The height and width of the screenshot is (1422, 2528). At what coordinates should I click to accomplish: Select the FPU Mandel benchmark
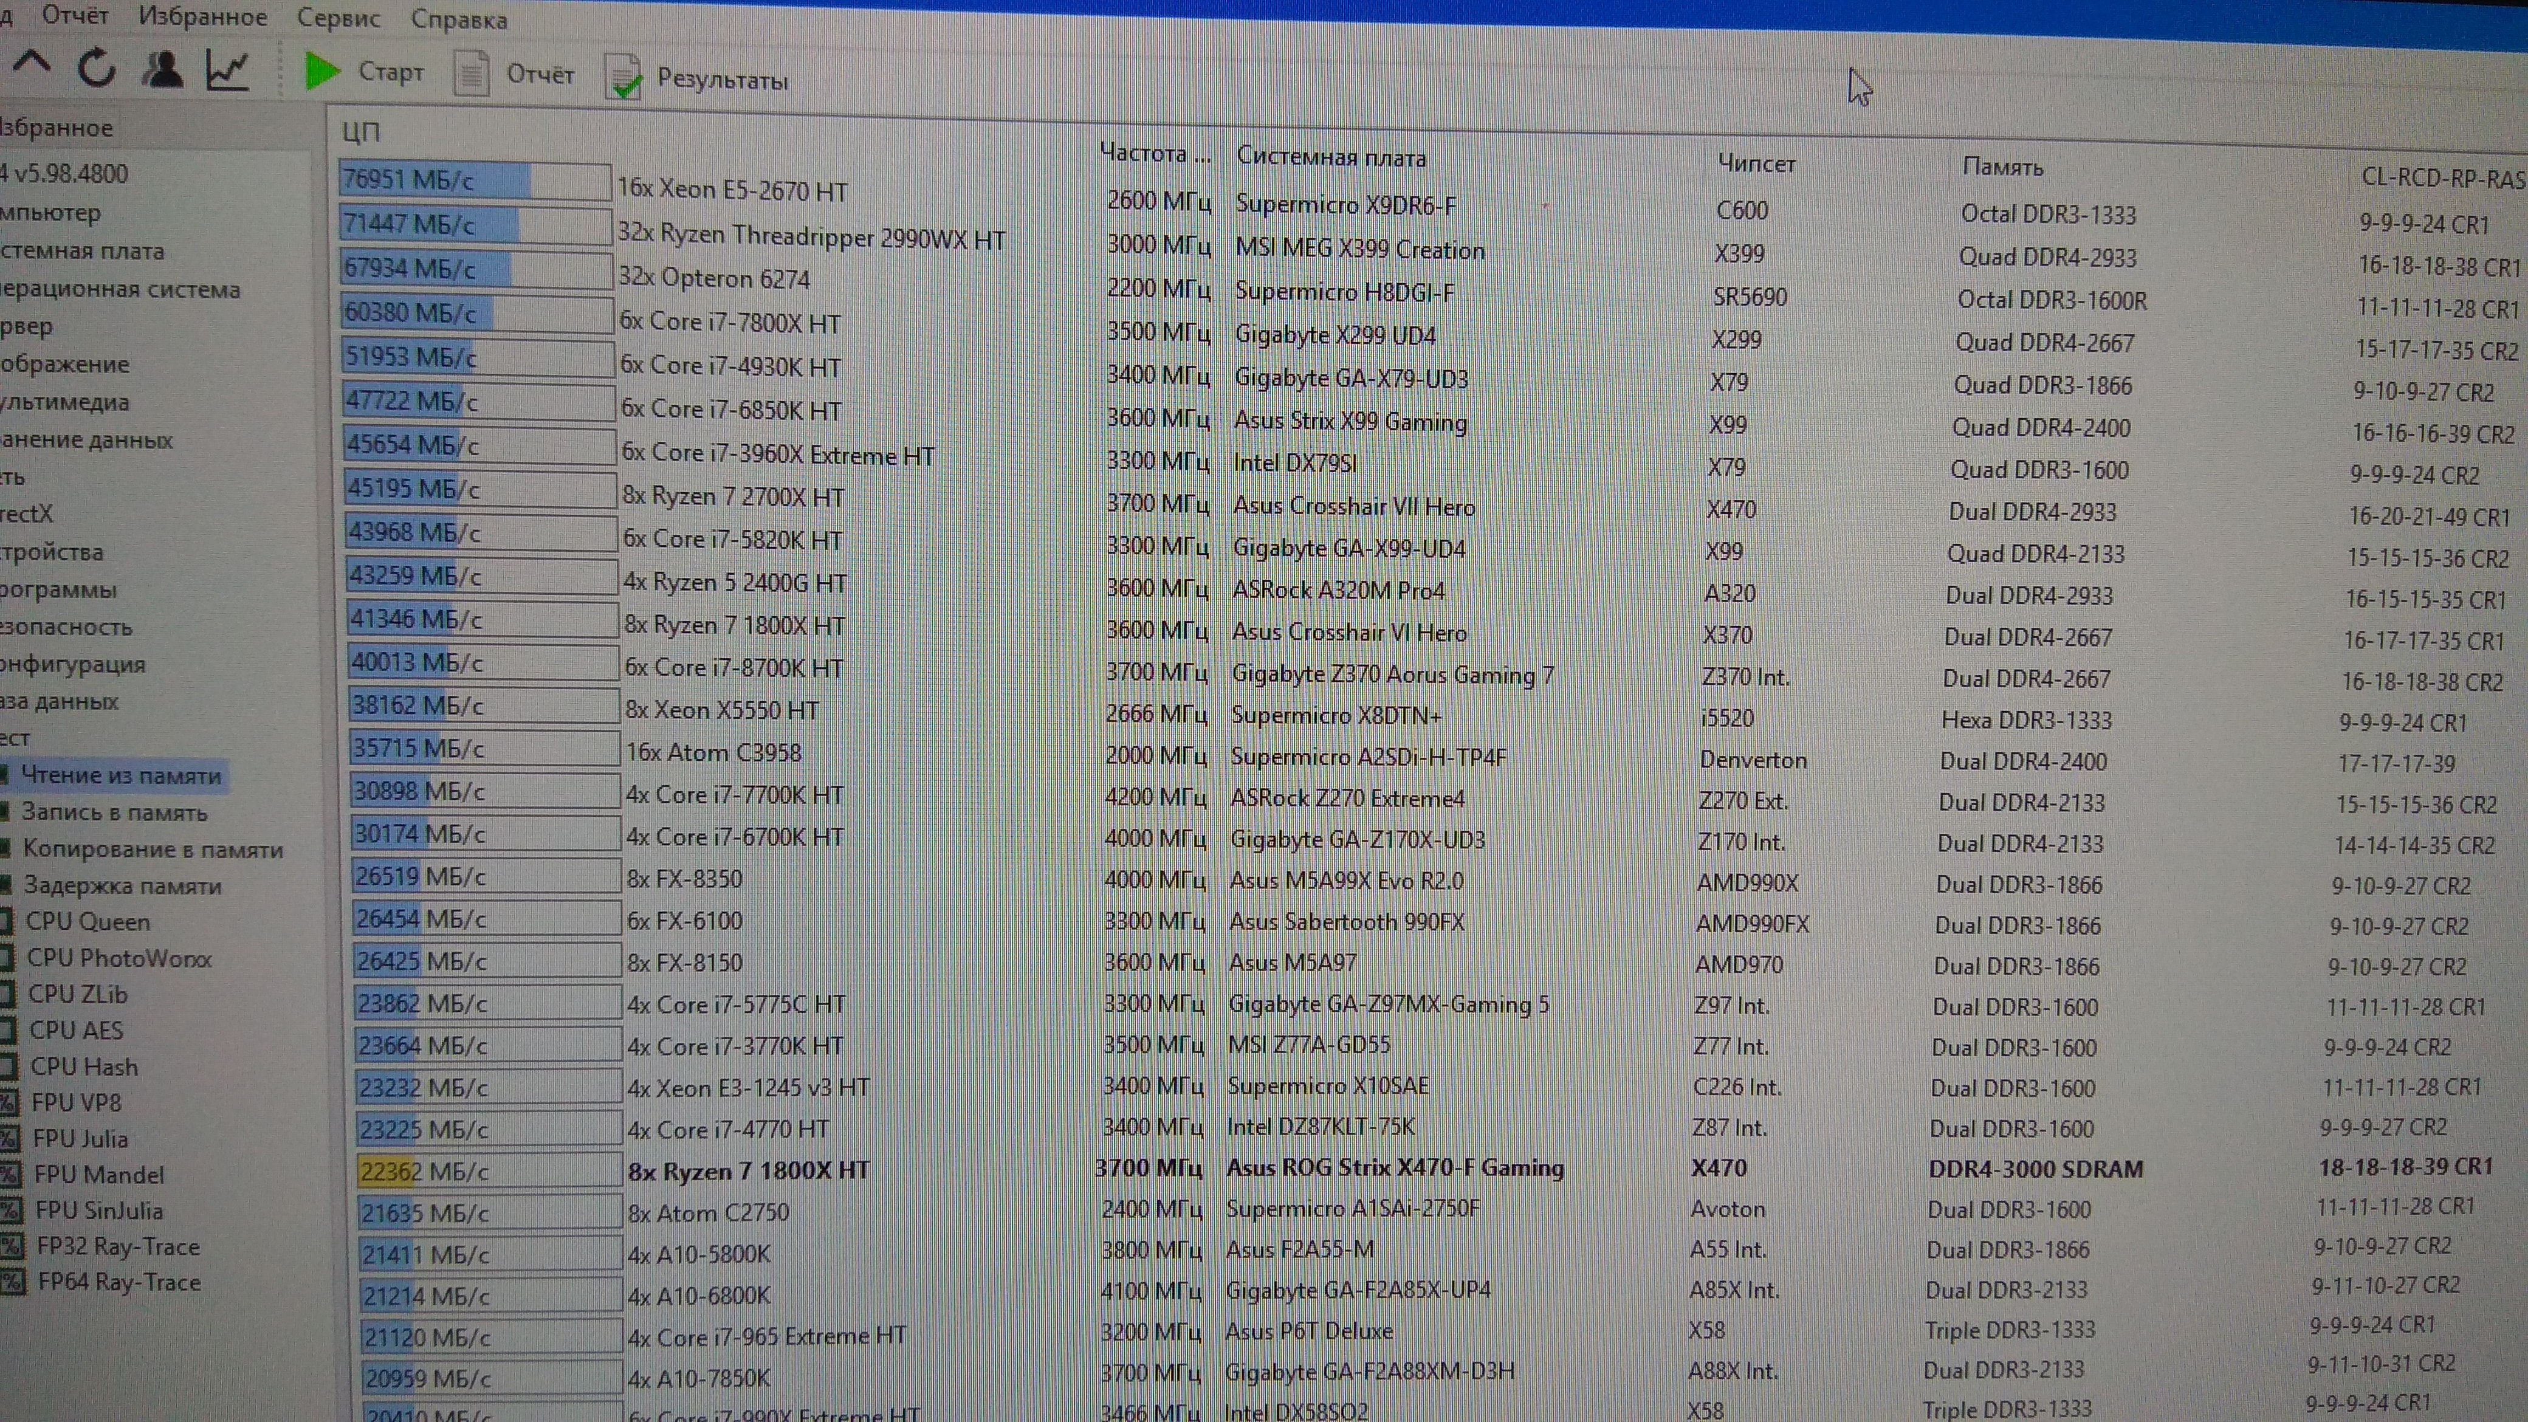tap(98, 1175)
